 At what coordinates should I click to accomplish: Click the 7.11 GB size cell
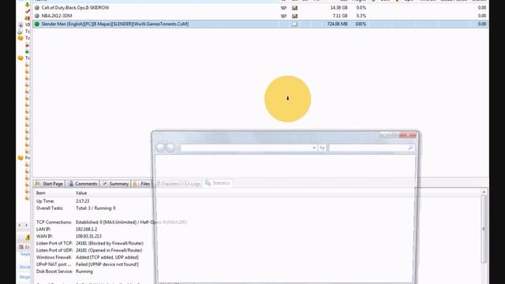pos(339,16)
